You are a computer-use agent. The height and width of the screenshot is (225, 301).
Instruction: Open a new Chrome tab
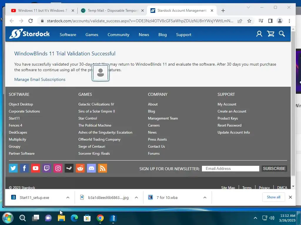[x=223, y=11]
